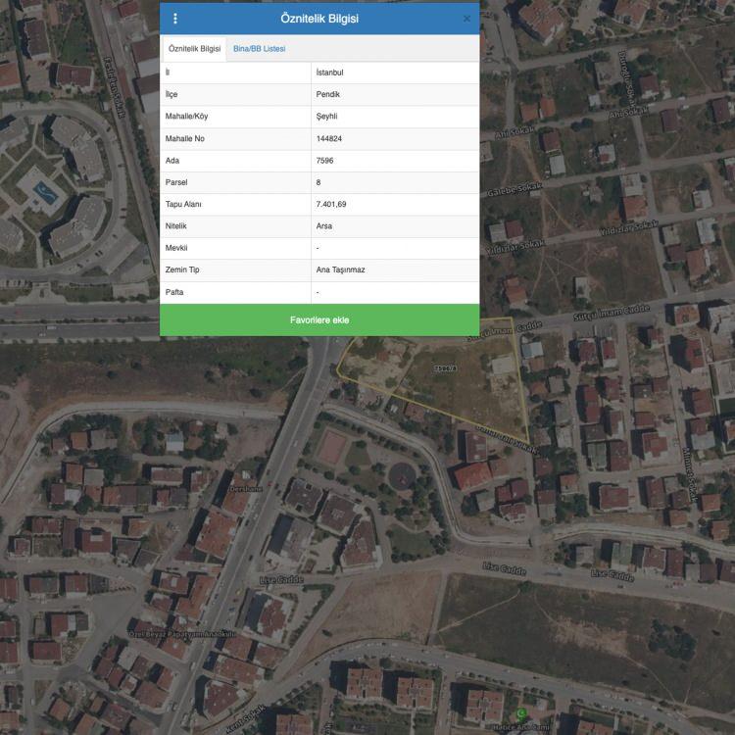Click the Özel Beyaz Papatyam Anaokulu label

[x=182, y=634]
